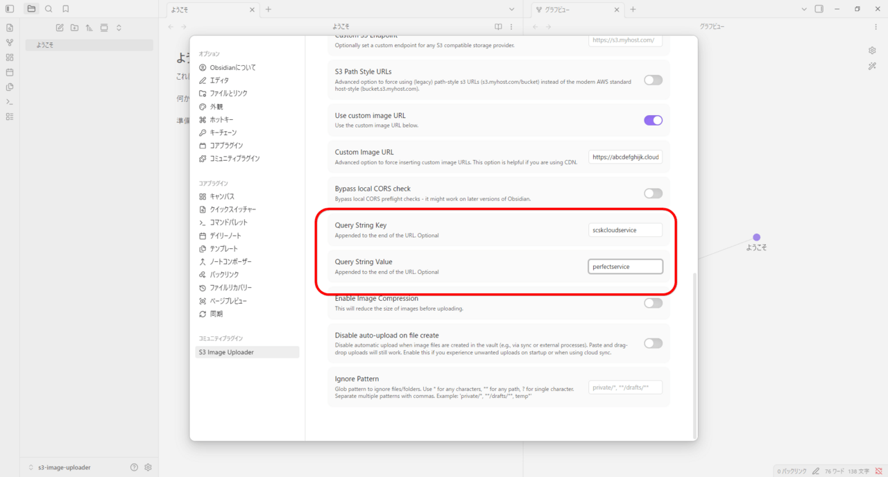
Task: Close the ようこそ tab
Action: [x=251, y=10]
